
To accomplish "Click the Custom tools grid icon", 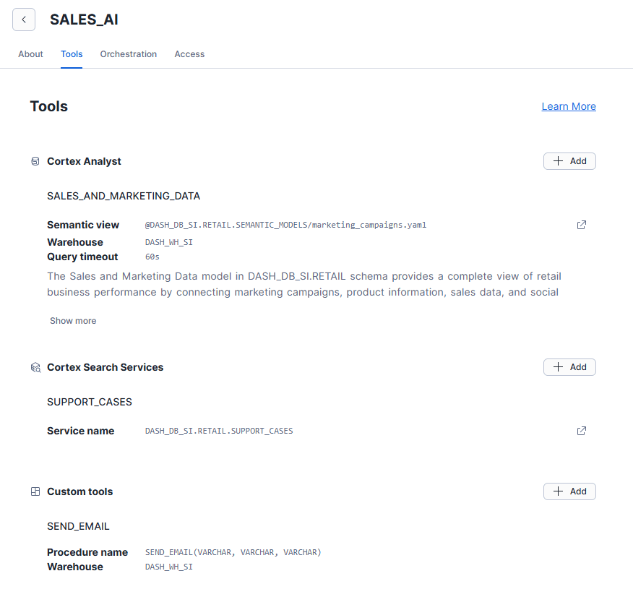I will click(x=35, y=491).
